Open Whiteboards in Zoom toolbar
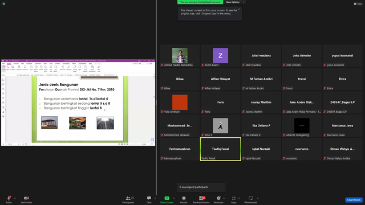365x205 pixels. pos(251,199)
